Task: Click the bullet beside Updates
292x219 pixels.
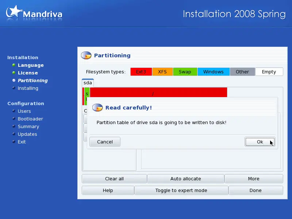Action: [x=14, y=134]
